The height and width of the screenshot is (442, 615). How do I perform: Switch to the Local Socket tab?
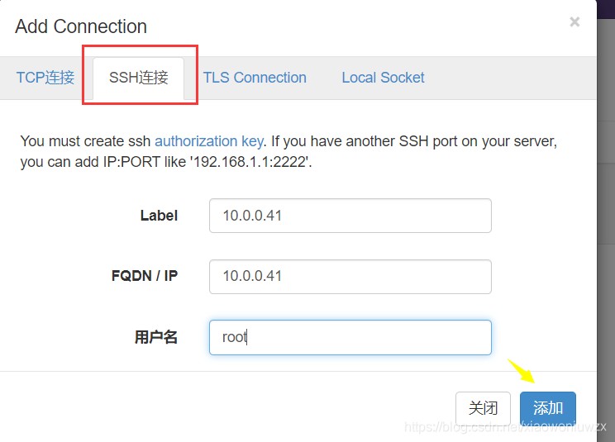click(383, 78)
